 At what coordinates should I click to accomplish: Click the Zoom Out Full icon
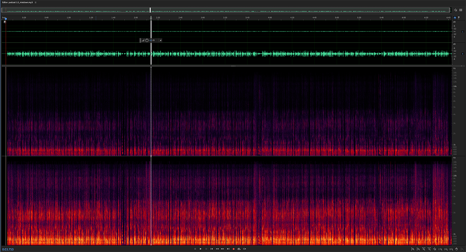pos(451,249)
